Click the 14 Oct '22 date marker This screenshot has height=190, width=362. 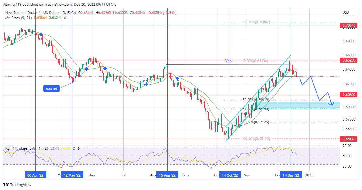tap(230, 175)
